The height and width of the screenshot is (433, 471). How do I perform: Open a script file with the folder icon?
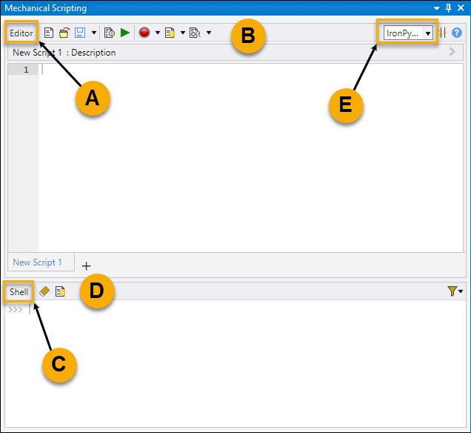64,33
